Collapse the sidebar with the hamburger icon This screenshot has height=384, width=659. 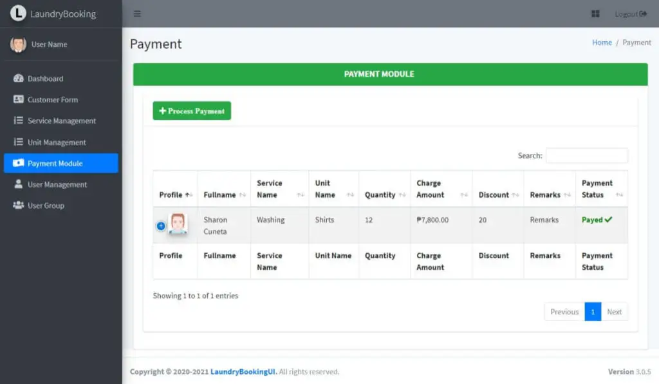coord(137,13)
